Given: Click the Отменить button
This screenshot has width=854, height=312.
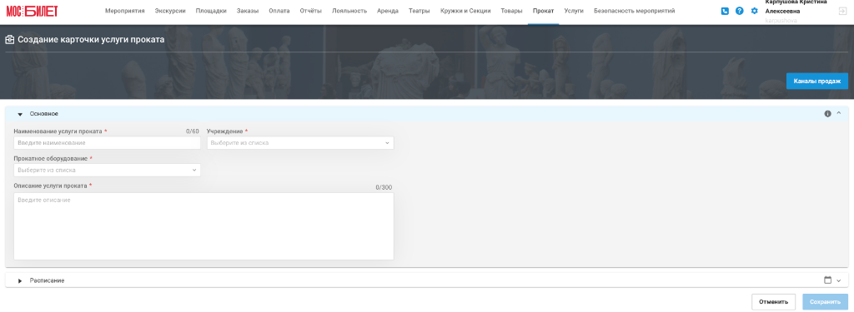Looking at the screenshot, I should coord(773,302).
